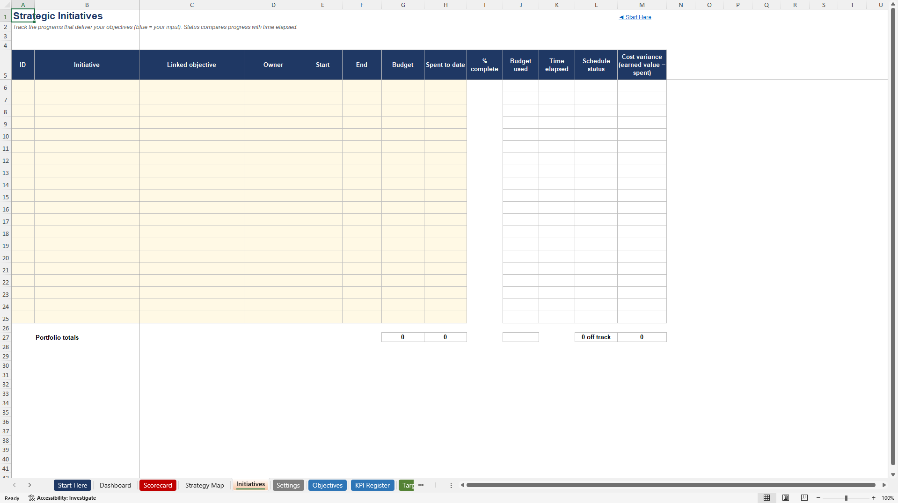
Task: Open the Start Here sheet tab
Action: (73, 485)
